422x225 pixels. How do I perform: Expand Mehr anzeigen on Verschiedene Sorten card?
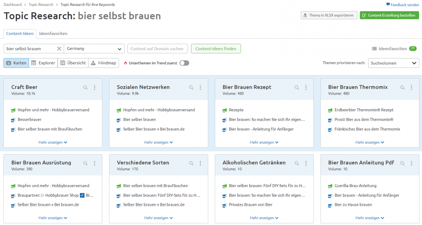[x=158, y=218]
